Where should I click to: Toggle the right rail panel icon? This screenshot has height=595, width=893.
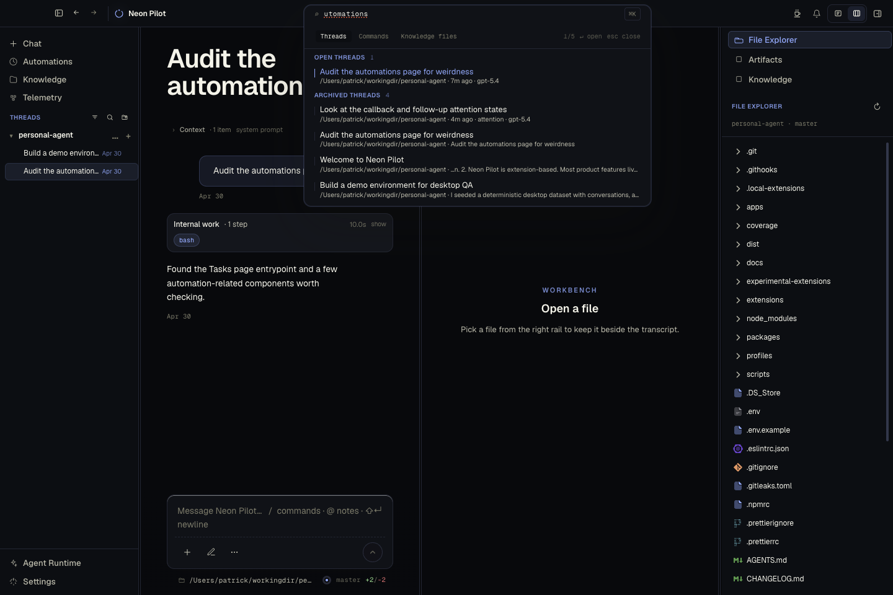pos(877,14)
